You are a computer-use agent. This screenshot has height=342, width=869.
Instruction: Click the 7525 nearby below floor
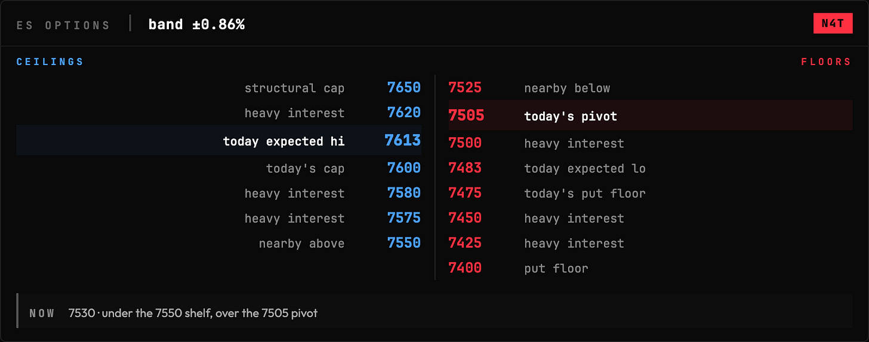point(651,88)
